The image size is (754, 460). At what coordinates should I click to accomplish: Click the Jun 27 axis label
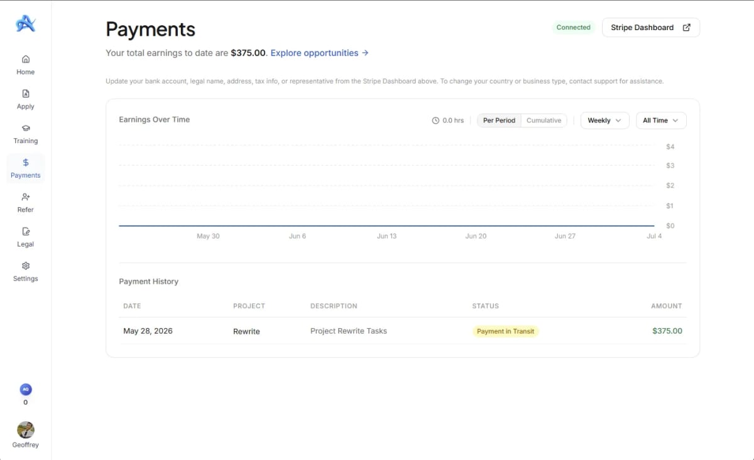(x=565, y=236)
